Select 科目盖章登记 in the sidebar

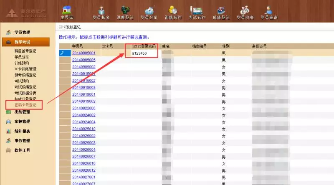click(x=25, y=51)
